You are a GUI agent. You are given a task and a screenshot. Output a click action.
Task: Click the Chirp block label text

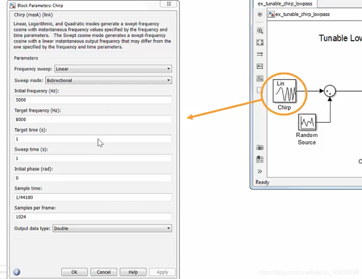click(x=284, y=107)
